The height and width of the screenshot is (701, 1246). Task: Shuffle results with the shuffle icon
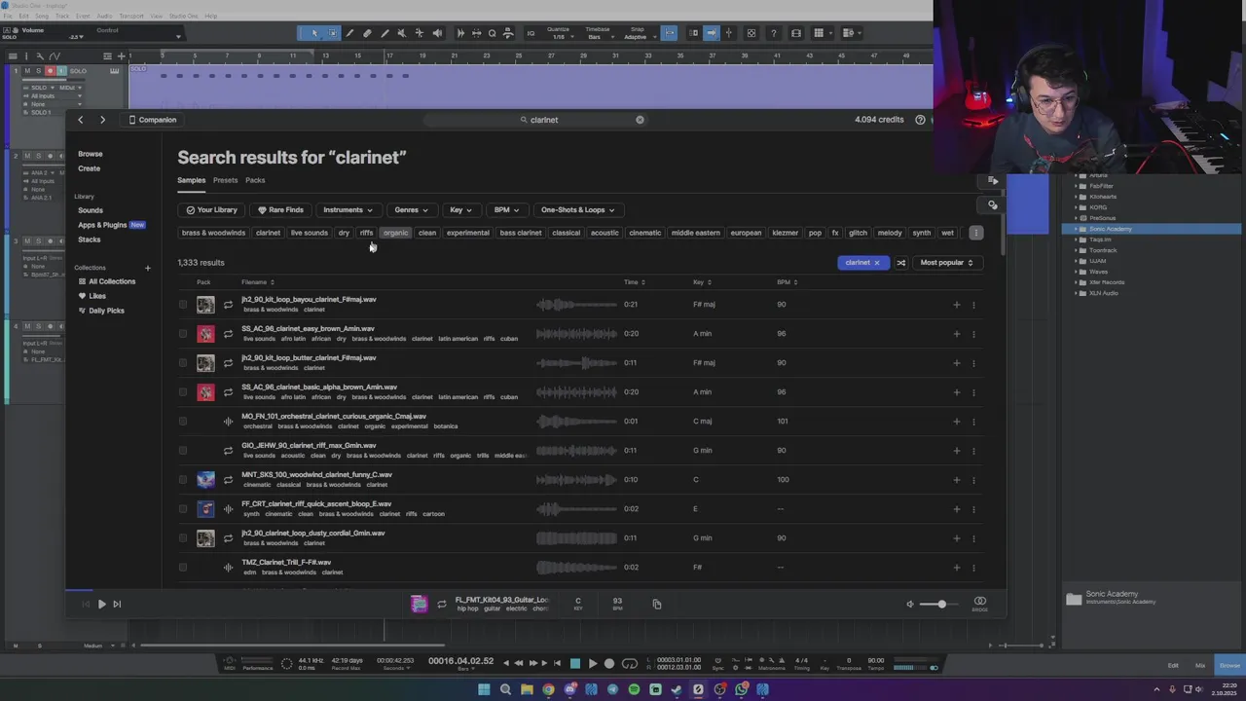(901, 263)
